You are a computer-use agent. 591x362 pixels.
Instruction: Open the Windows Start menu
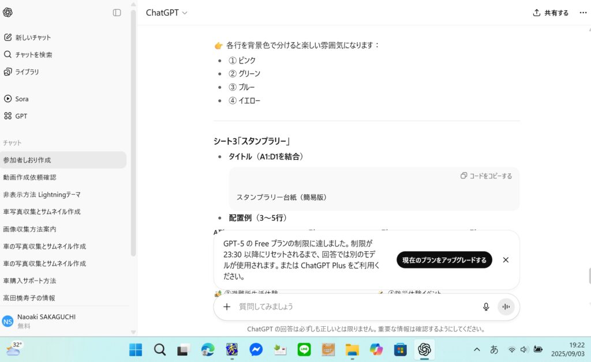click(136, 350)
